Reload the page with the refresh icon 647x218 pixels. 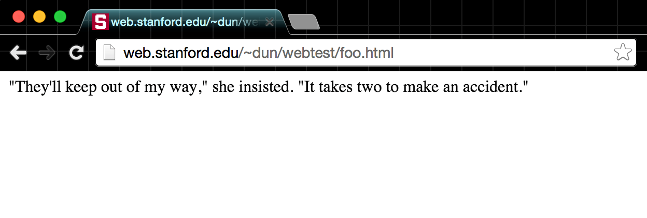77,53
